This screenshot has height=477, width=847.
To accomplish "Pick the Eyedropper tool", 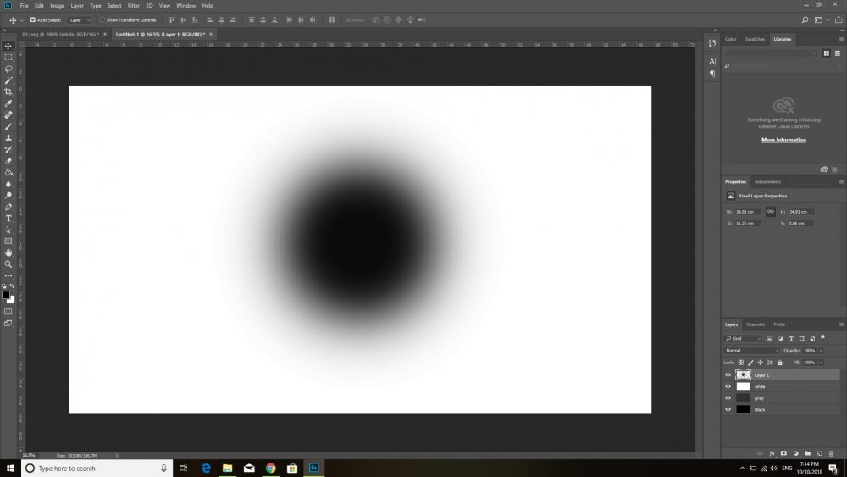I will (x=8, y=103).
